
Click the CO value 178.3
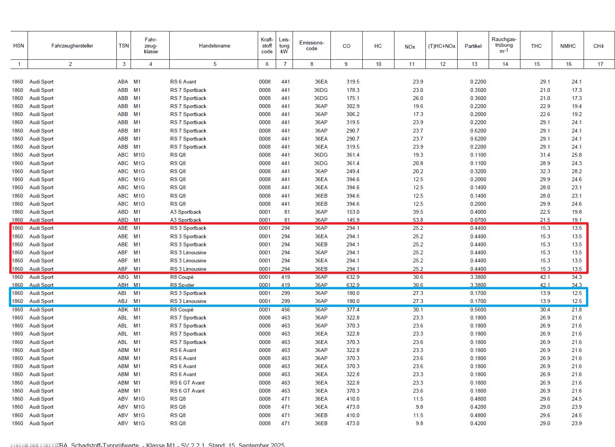[353, 90]
